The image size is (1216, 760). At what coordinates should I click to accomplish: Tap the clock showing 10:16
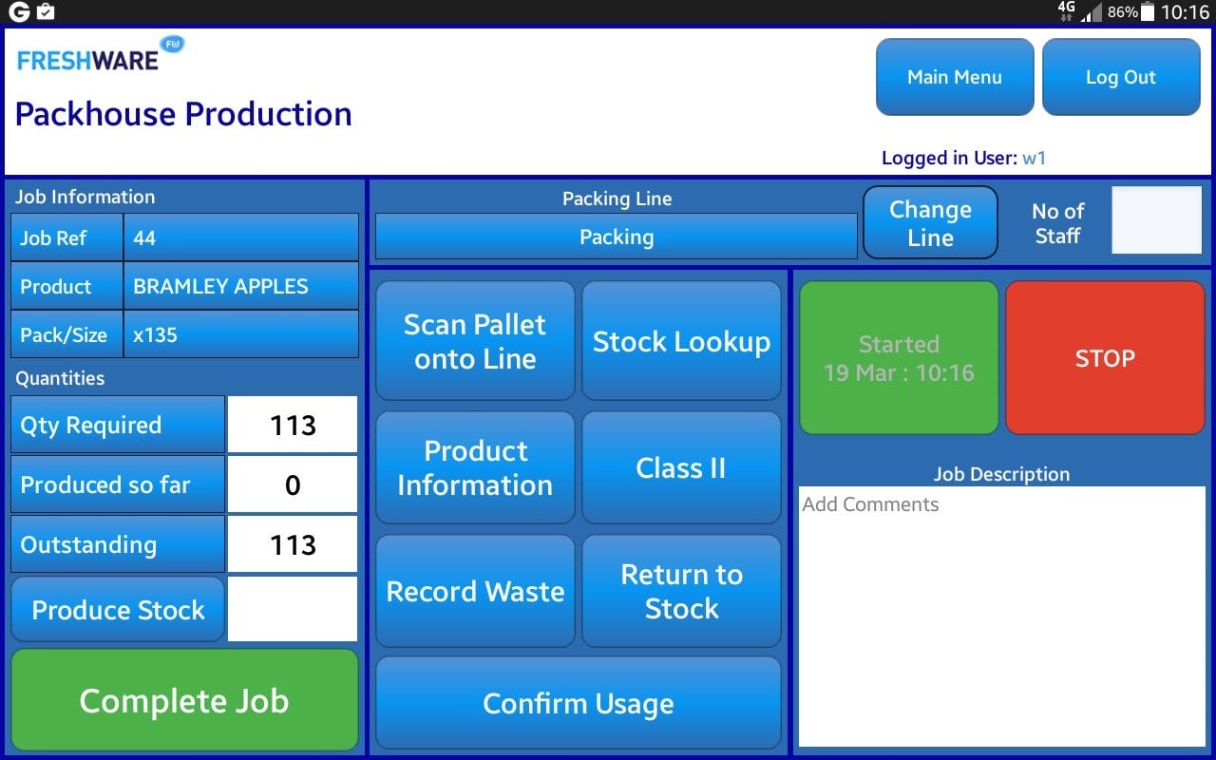coord(1186,12)
